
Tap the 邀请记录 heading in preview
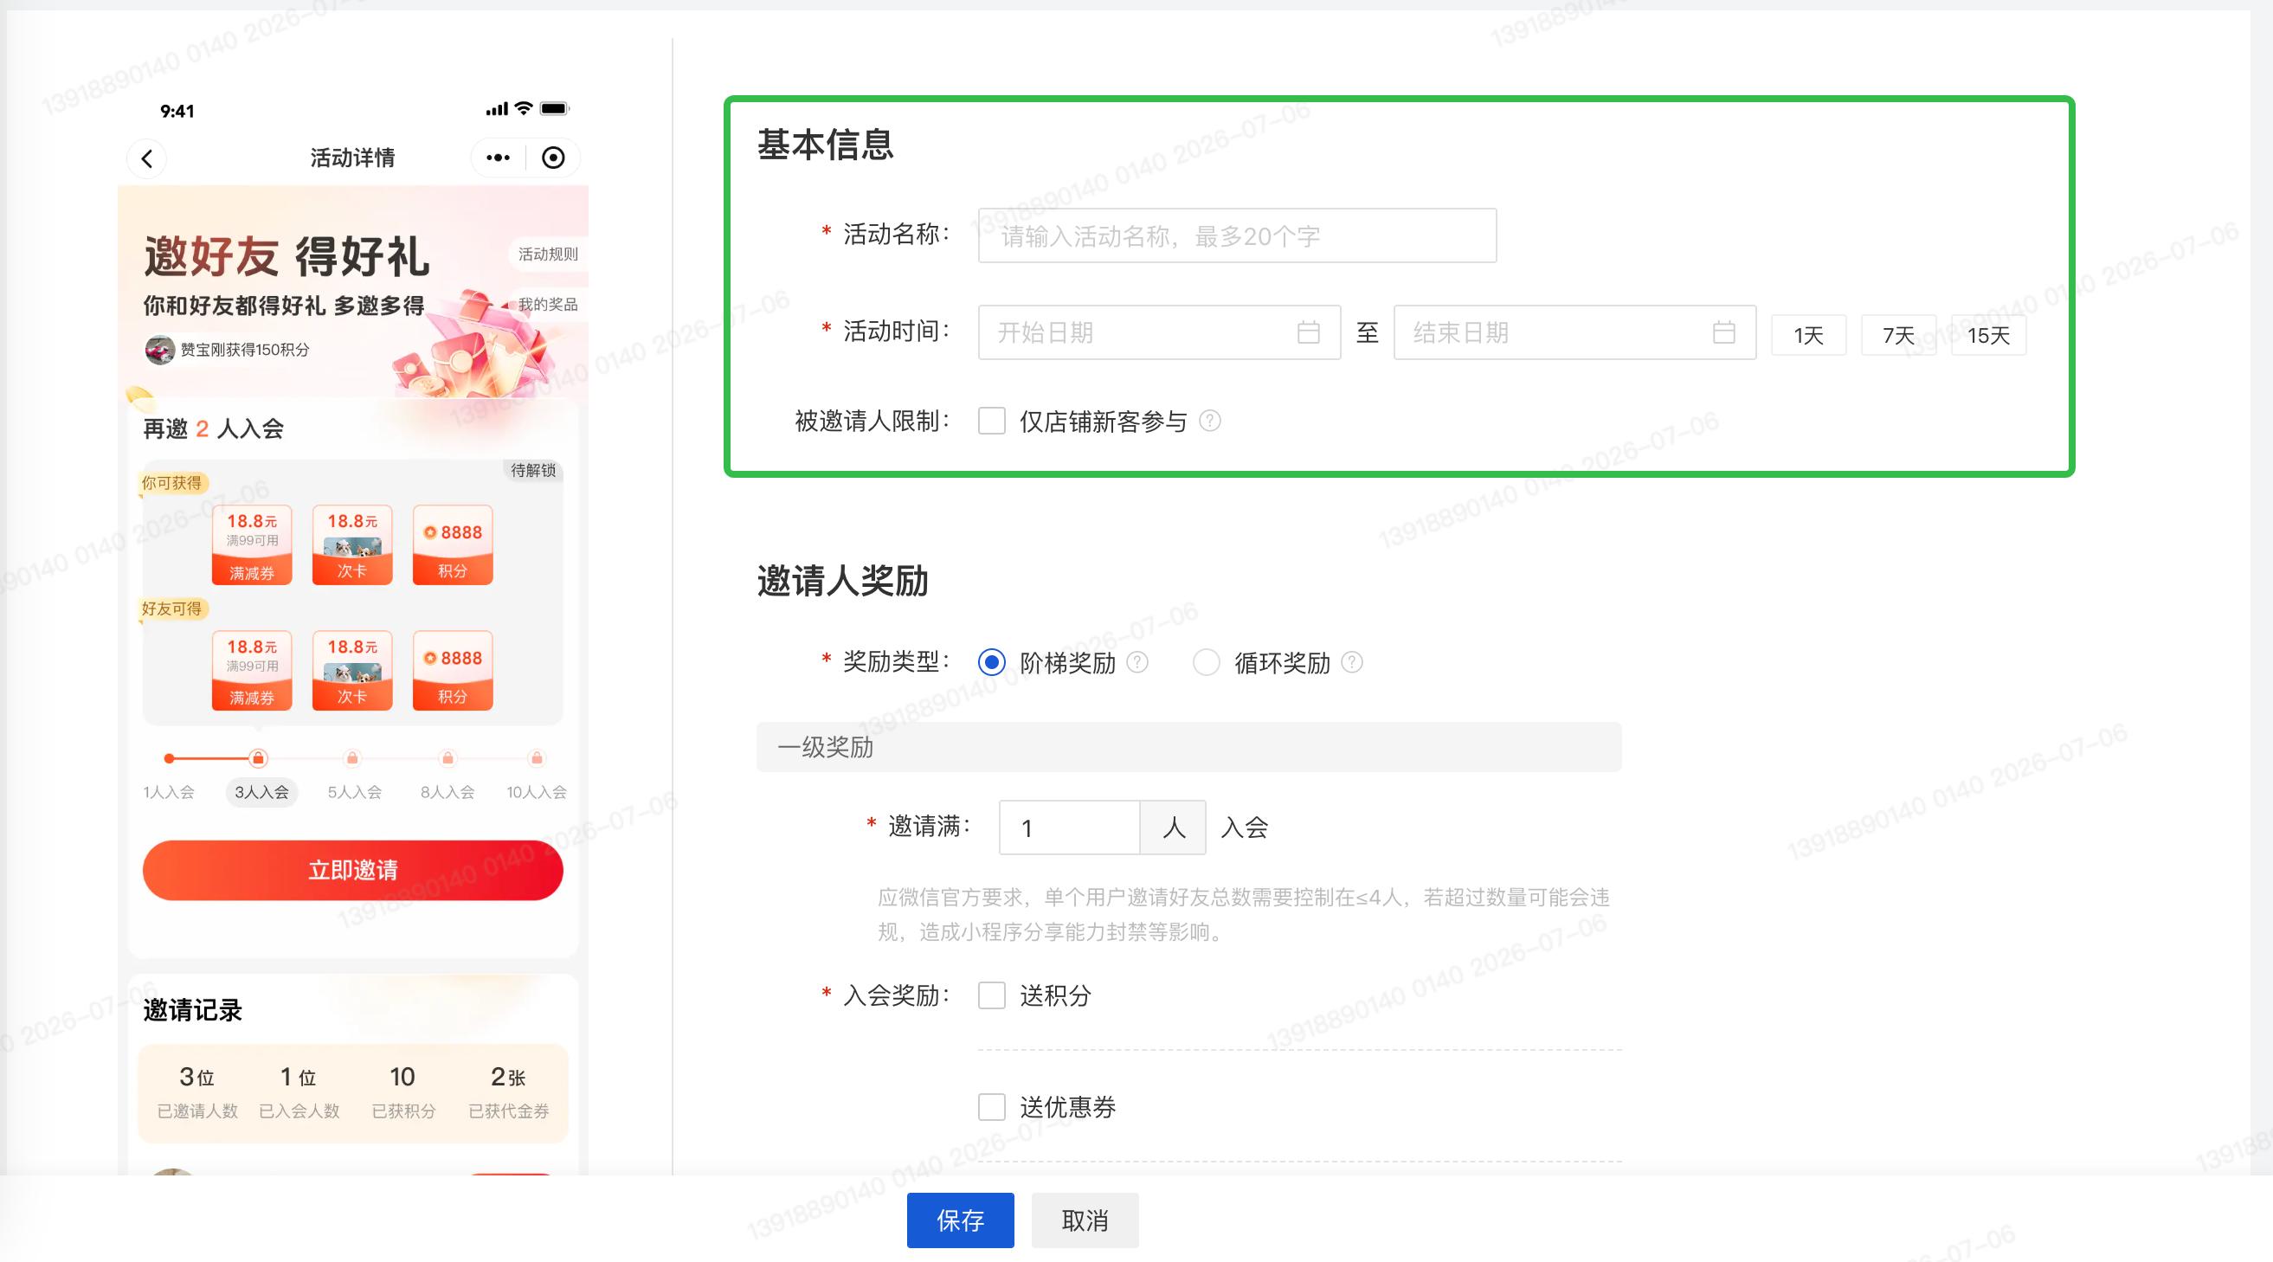(192, 1010)
